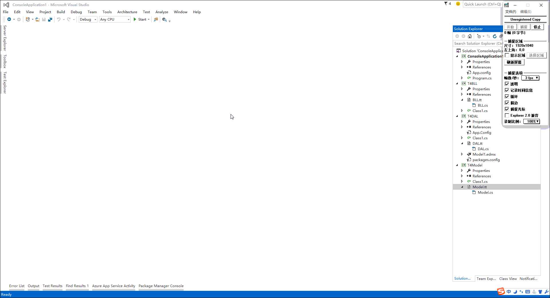Switch to the Package Manager Console tab

point(161,286)
